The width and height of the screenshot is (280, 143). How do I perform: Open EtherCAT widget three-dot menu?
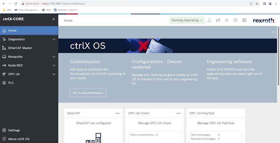pos(117,113)
